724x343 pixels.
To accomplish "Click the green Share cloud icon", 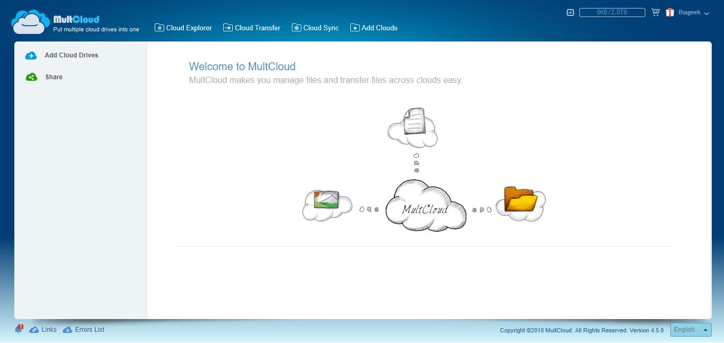I will tap(31, 77).
